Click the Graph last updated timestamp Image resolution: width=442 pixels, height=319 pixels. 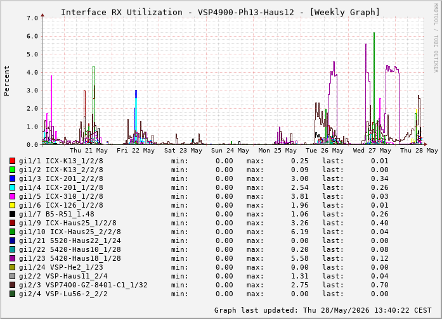point(323,310)
